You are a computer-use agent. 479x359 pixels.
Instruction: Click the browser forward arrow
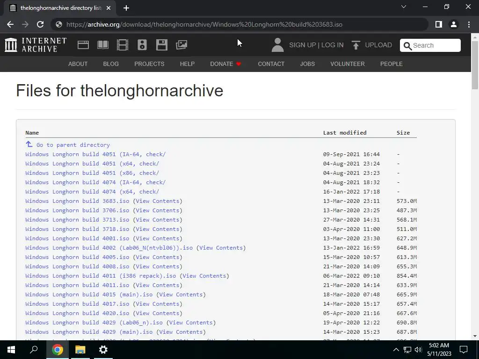coord(25,24)
